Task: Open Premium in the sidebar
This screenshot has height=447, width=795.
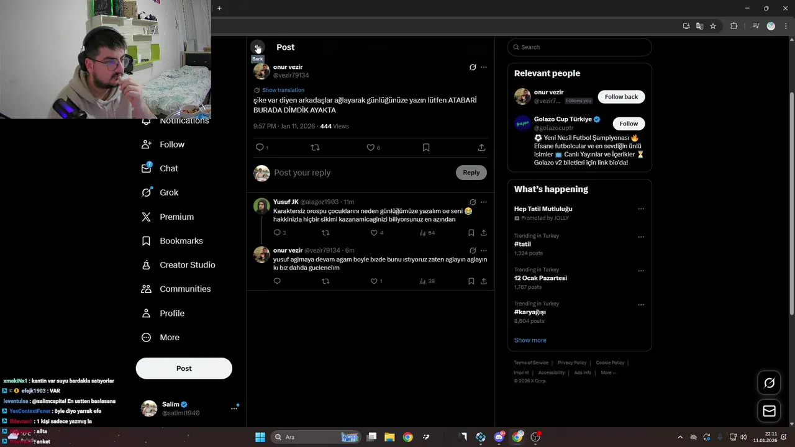Action: 168,217
